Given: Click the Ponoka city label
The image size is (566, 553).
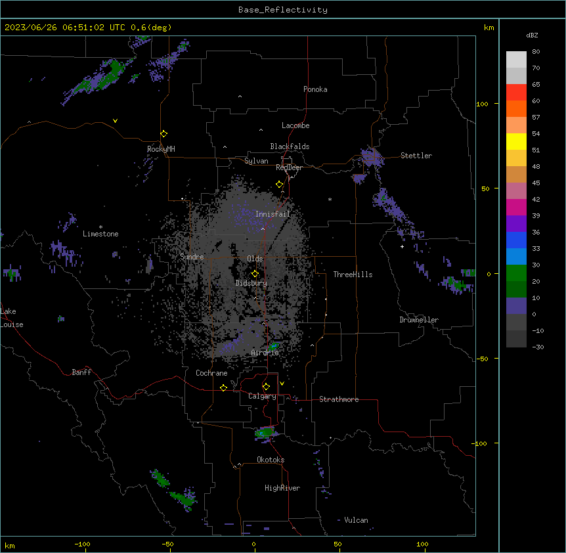Looking at the screenshot, I should click(315, 89).
